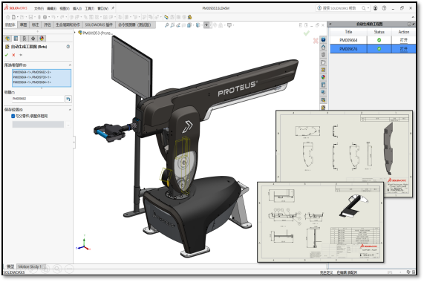Click the Home icon in the top toolbar
Image resolution: width=424 pixels, height=282 pixels.
coord(8,17)
